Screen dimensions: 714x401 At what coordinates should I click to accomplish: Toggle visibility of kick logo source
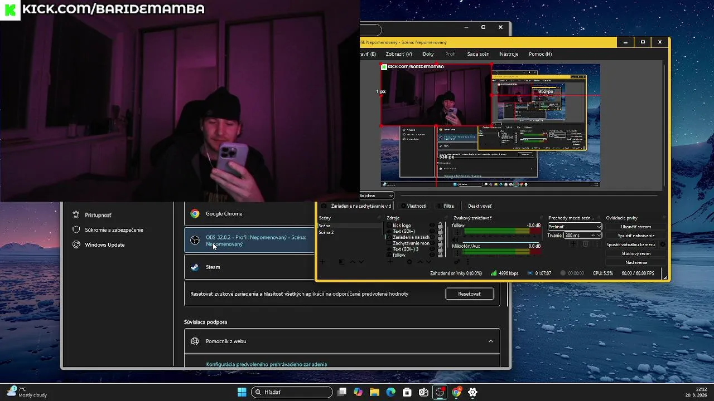click(432, 225)
